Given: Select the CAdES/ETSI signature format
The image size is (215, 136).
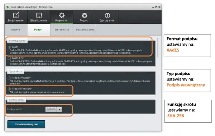Looking at the screenshot, I should 9,58.
